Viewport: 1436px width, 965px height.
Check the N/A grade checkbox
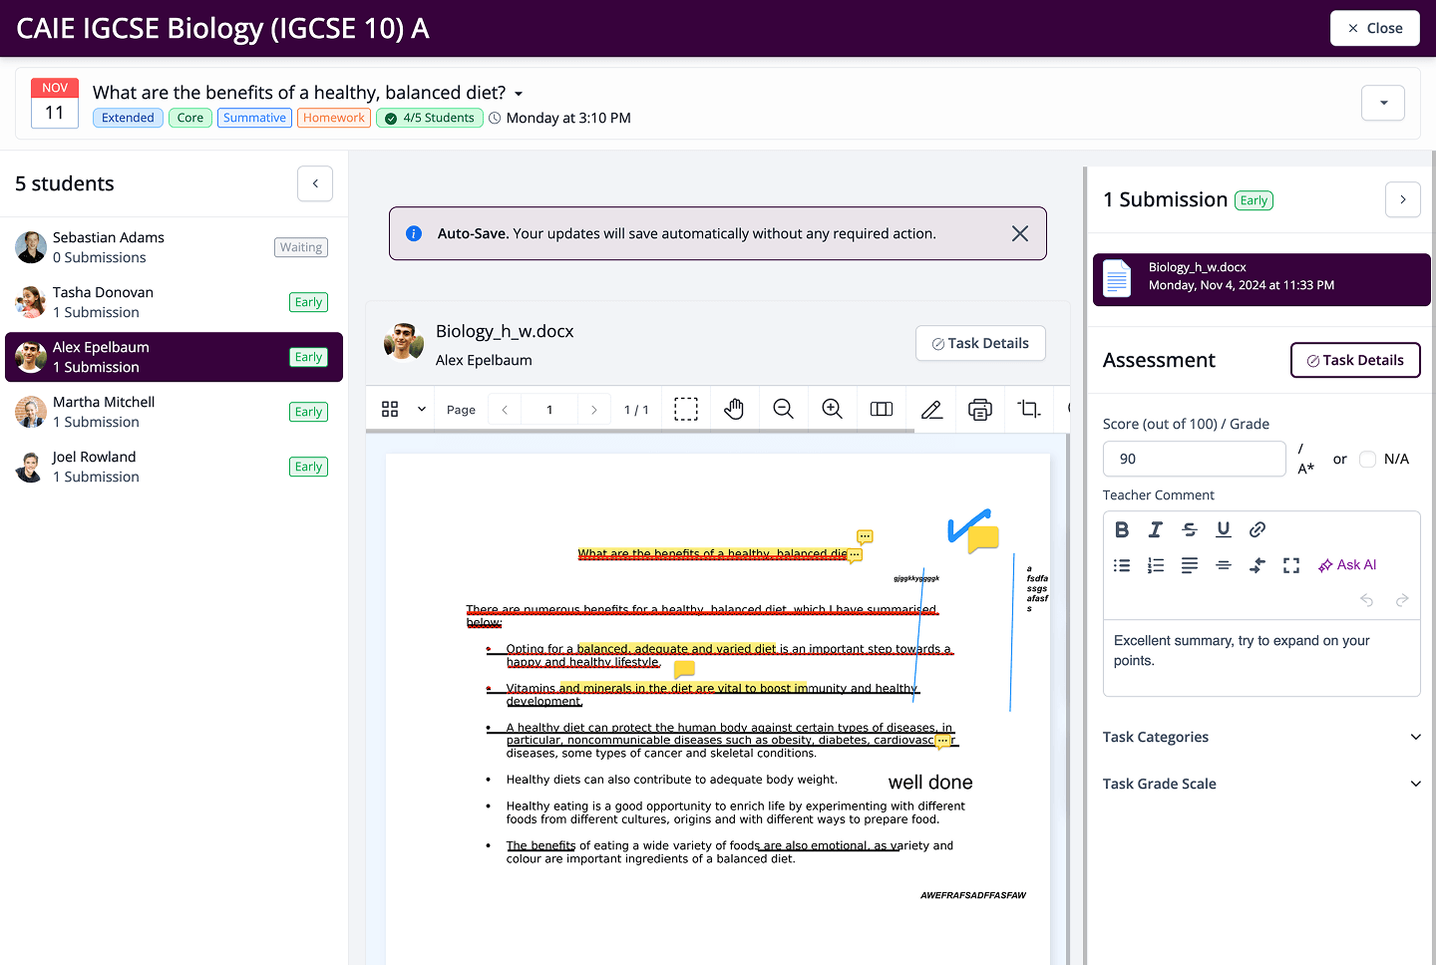[1368, 459]
